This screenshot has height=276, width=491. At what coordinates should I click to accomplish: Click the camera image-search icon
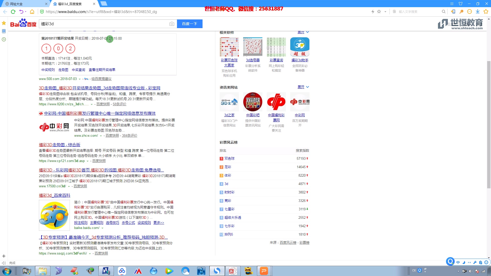(x=172, y=24)
